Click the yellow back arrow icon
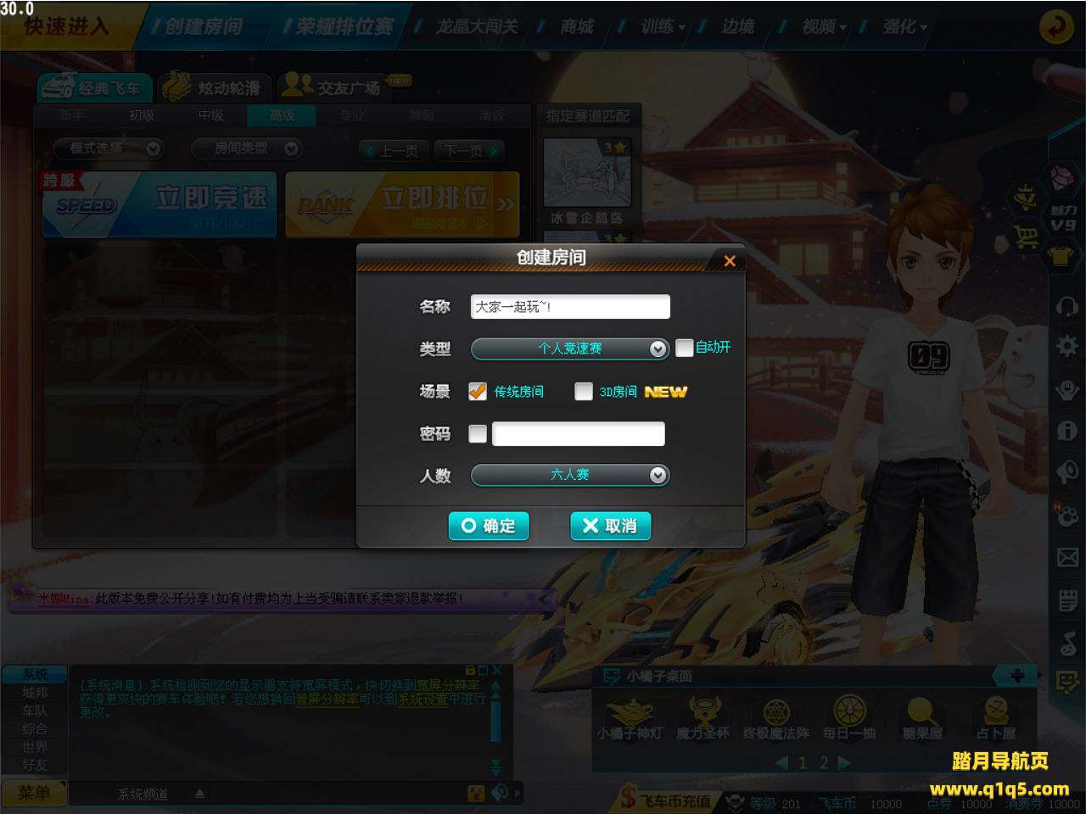This screenshot has width=1086, height=814. click(1056, 26)
